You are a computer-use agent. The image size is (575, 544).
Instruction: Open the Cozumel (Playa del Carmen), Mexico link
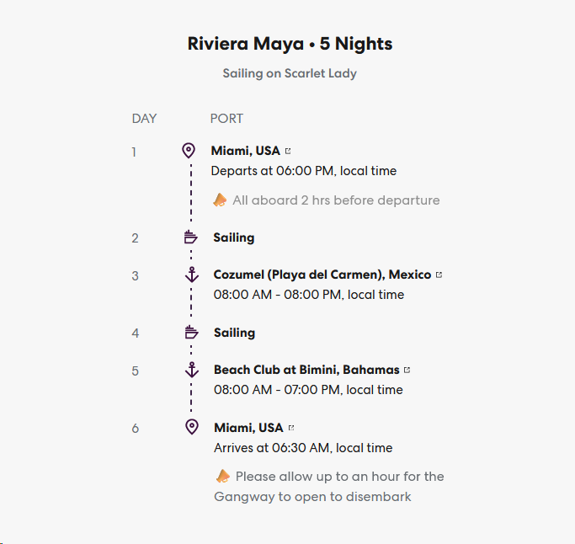coord(322,275)
